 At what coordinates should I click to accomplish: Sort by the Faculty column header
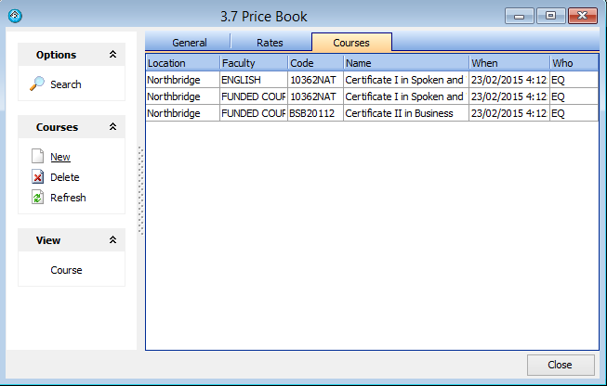tap(253, 63)
